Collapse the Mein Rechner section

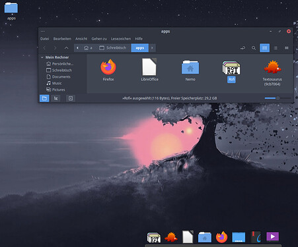tap(42, 57)
